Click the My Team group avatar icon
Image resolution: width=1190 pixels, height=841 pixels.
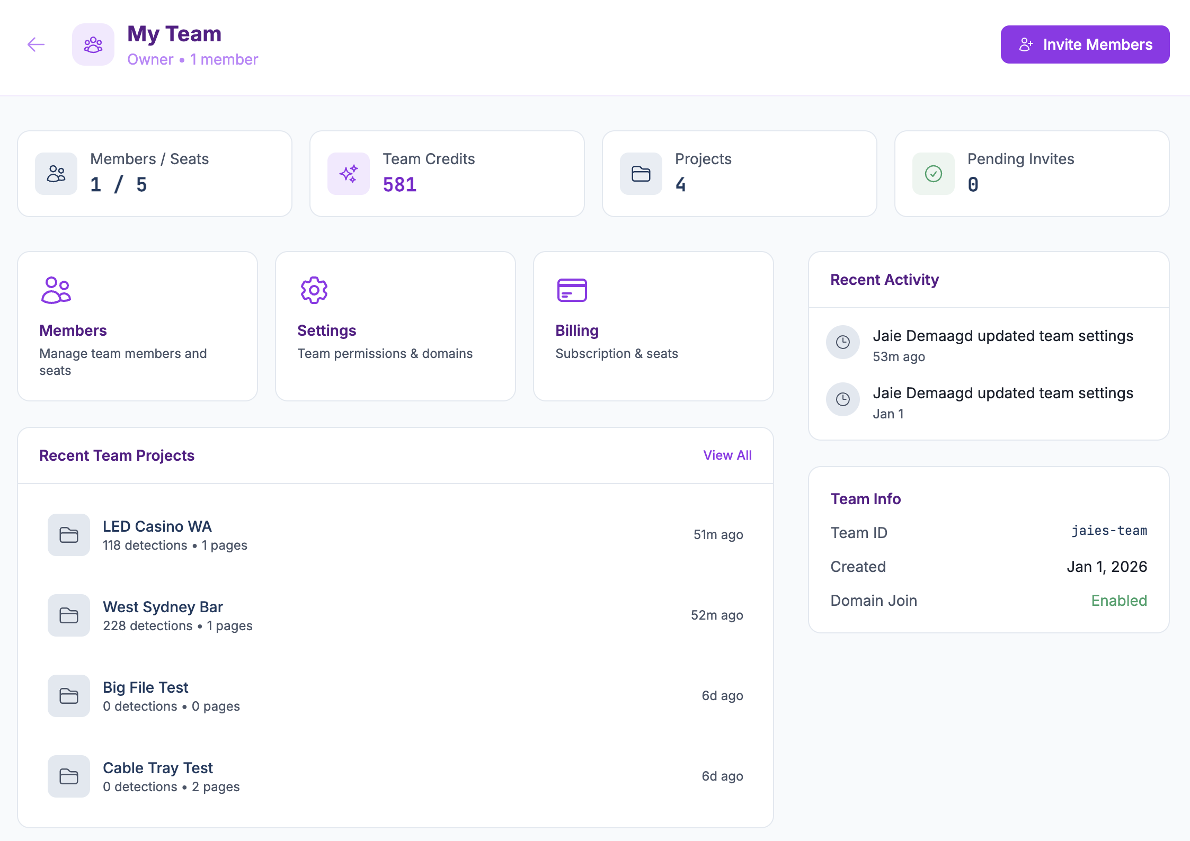[x=93, y=44]
